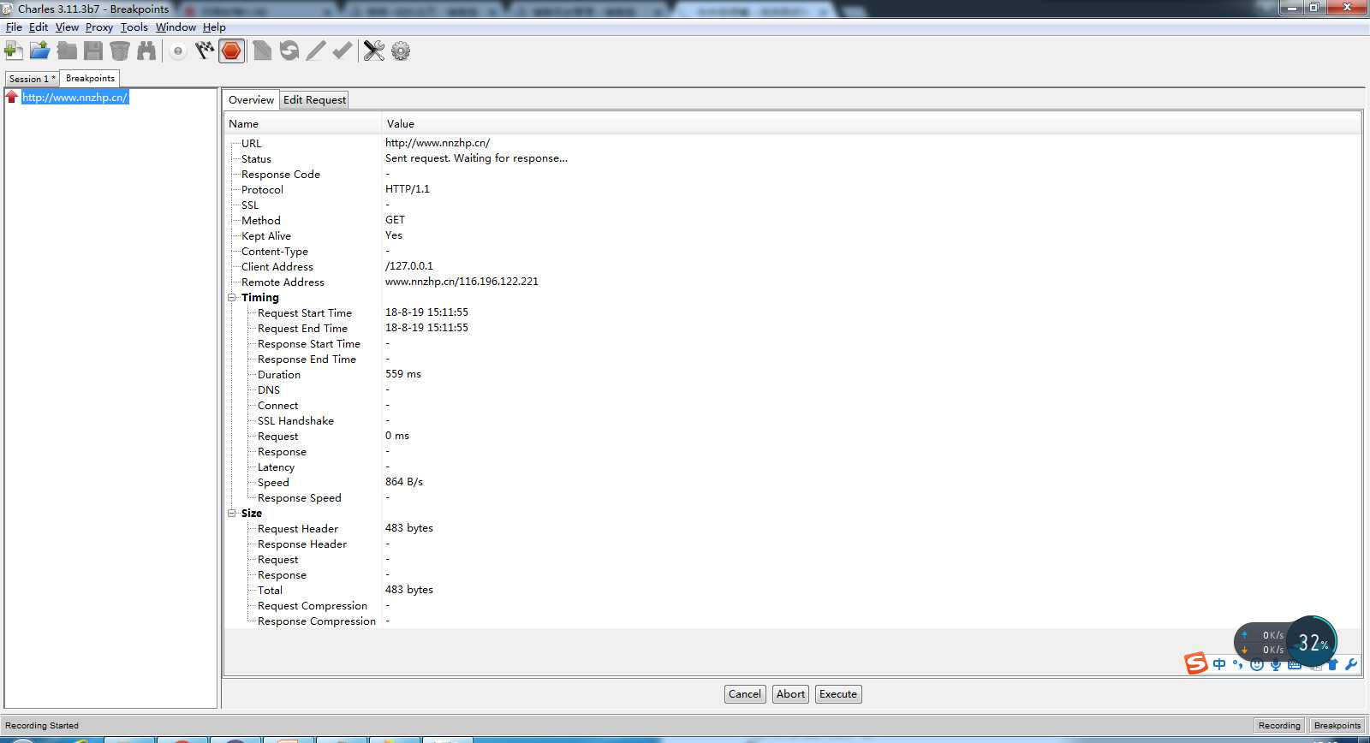Open Find with the binoculars icon
The height and width of the screenshot is (743, 1370).
pos(146,51)
